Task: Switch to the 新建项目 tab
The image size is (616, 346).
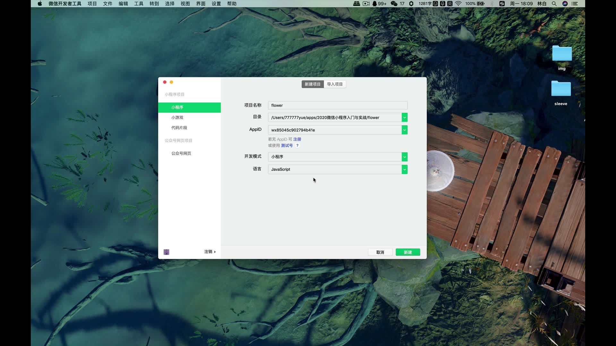Action: [x=312, y=84]
